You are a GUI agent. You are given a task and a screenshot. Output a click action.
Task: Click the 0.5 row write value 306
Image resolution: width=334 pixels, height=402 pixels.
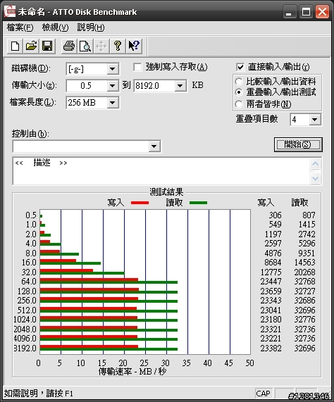point(275,215)
